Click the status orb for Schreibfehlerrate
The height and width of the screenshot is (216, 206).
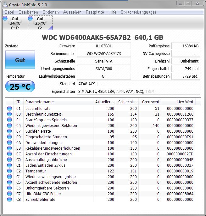9,199
